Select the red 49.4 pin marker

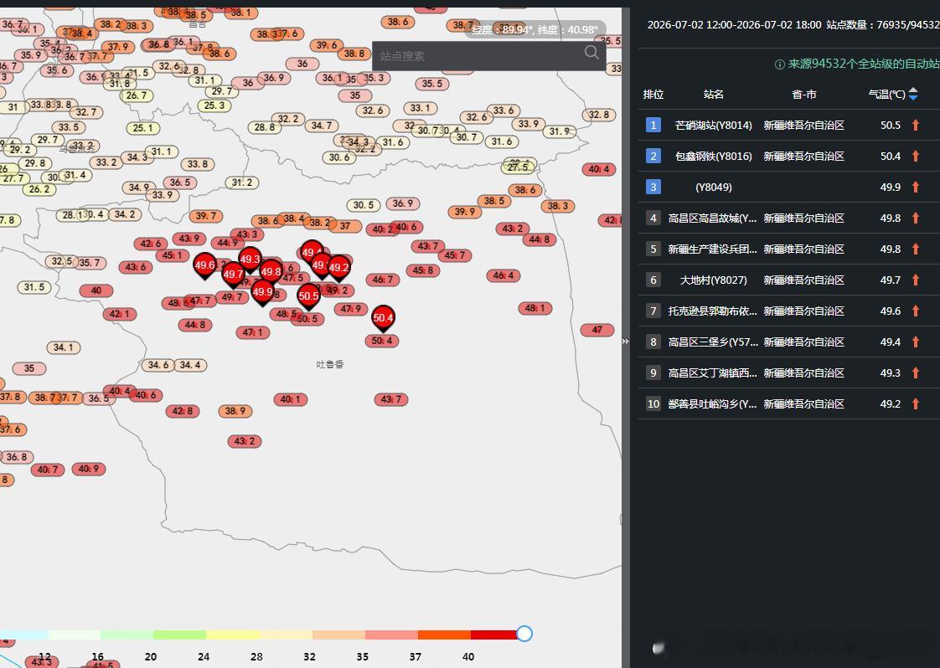point(311,251)
